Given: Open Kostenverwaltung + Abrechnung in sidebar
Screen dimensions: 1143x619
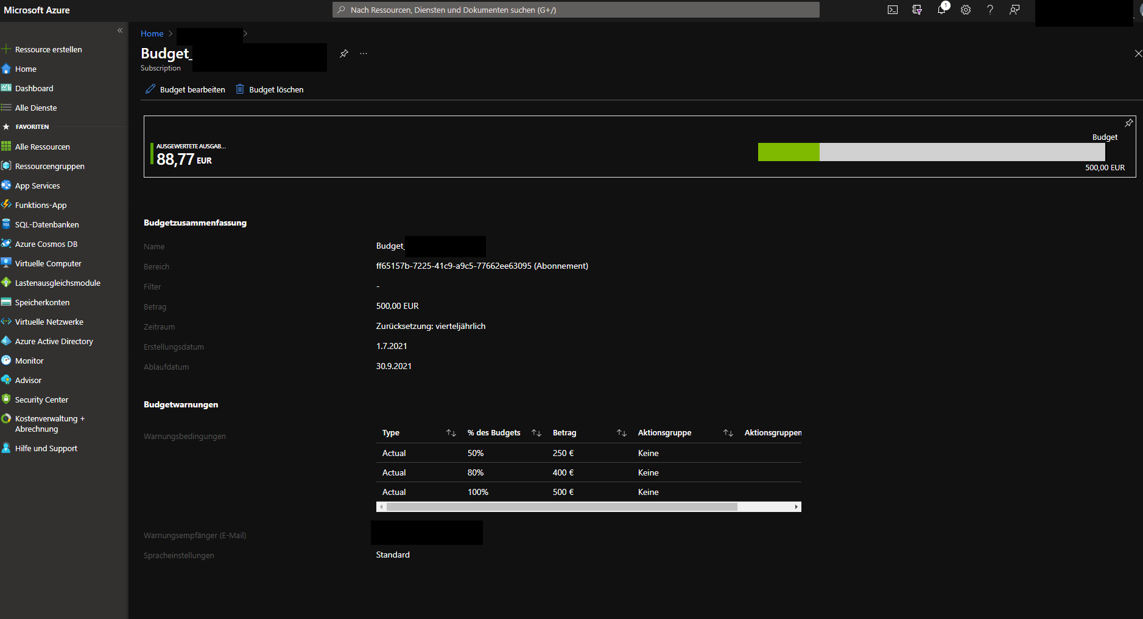Looking at the screenshot, I should (49, 424).
